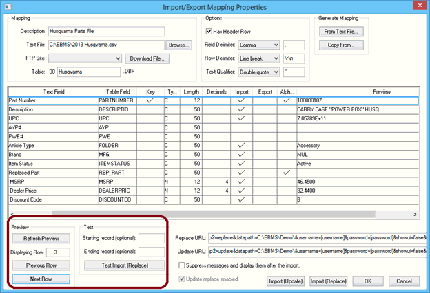The image size is (430, 293).
Task: Select the ITEMSTATUS table field cell
Action: click(118, 164)
